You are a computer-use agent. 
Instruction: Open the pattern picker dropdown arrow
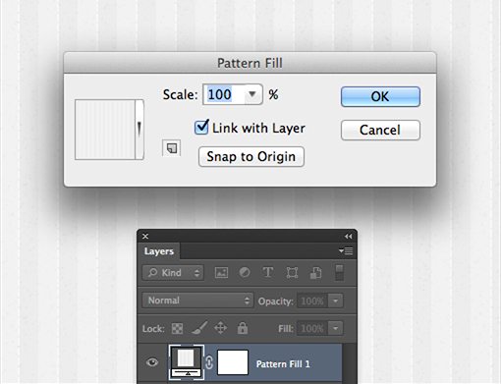tap(139, 130)
